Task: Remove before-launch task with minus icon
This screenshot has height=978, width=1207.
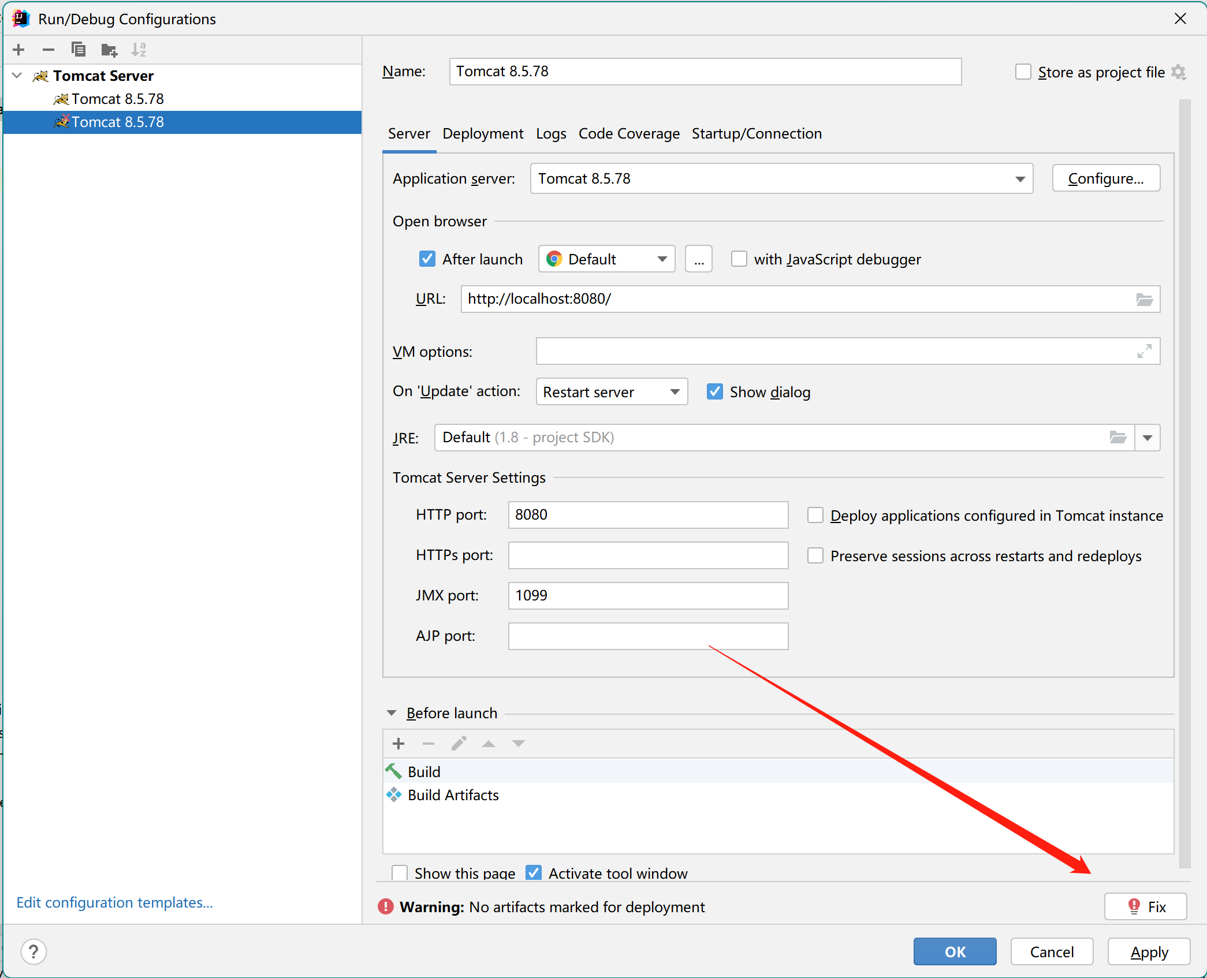Action: coord(428,744)
